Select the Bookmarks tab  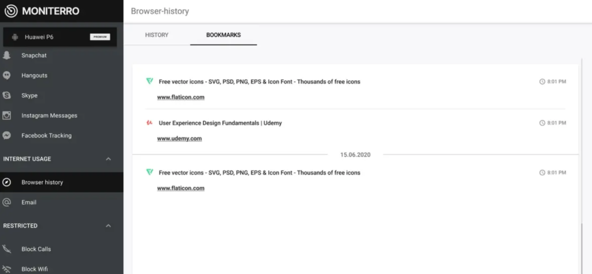(x=224, y=35)
